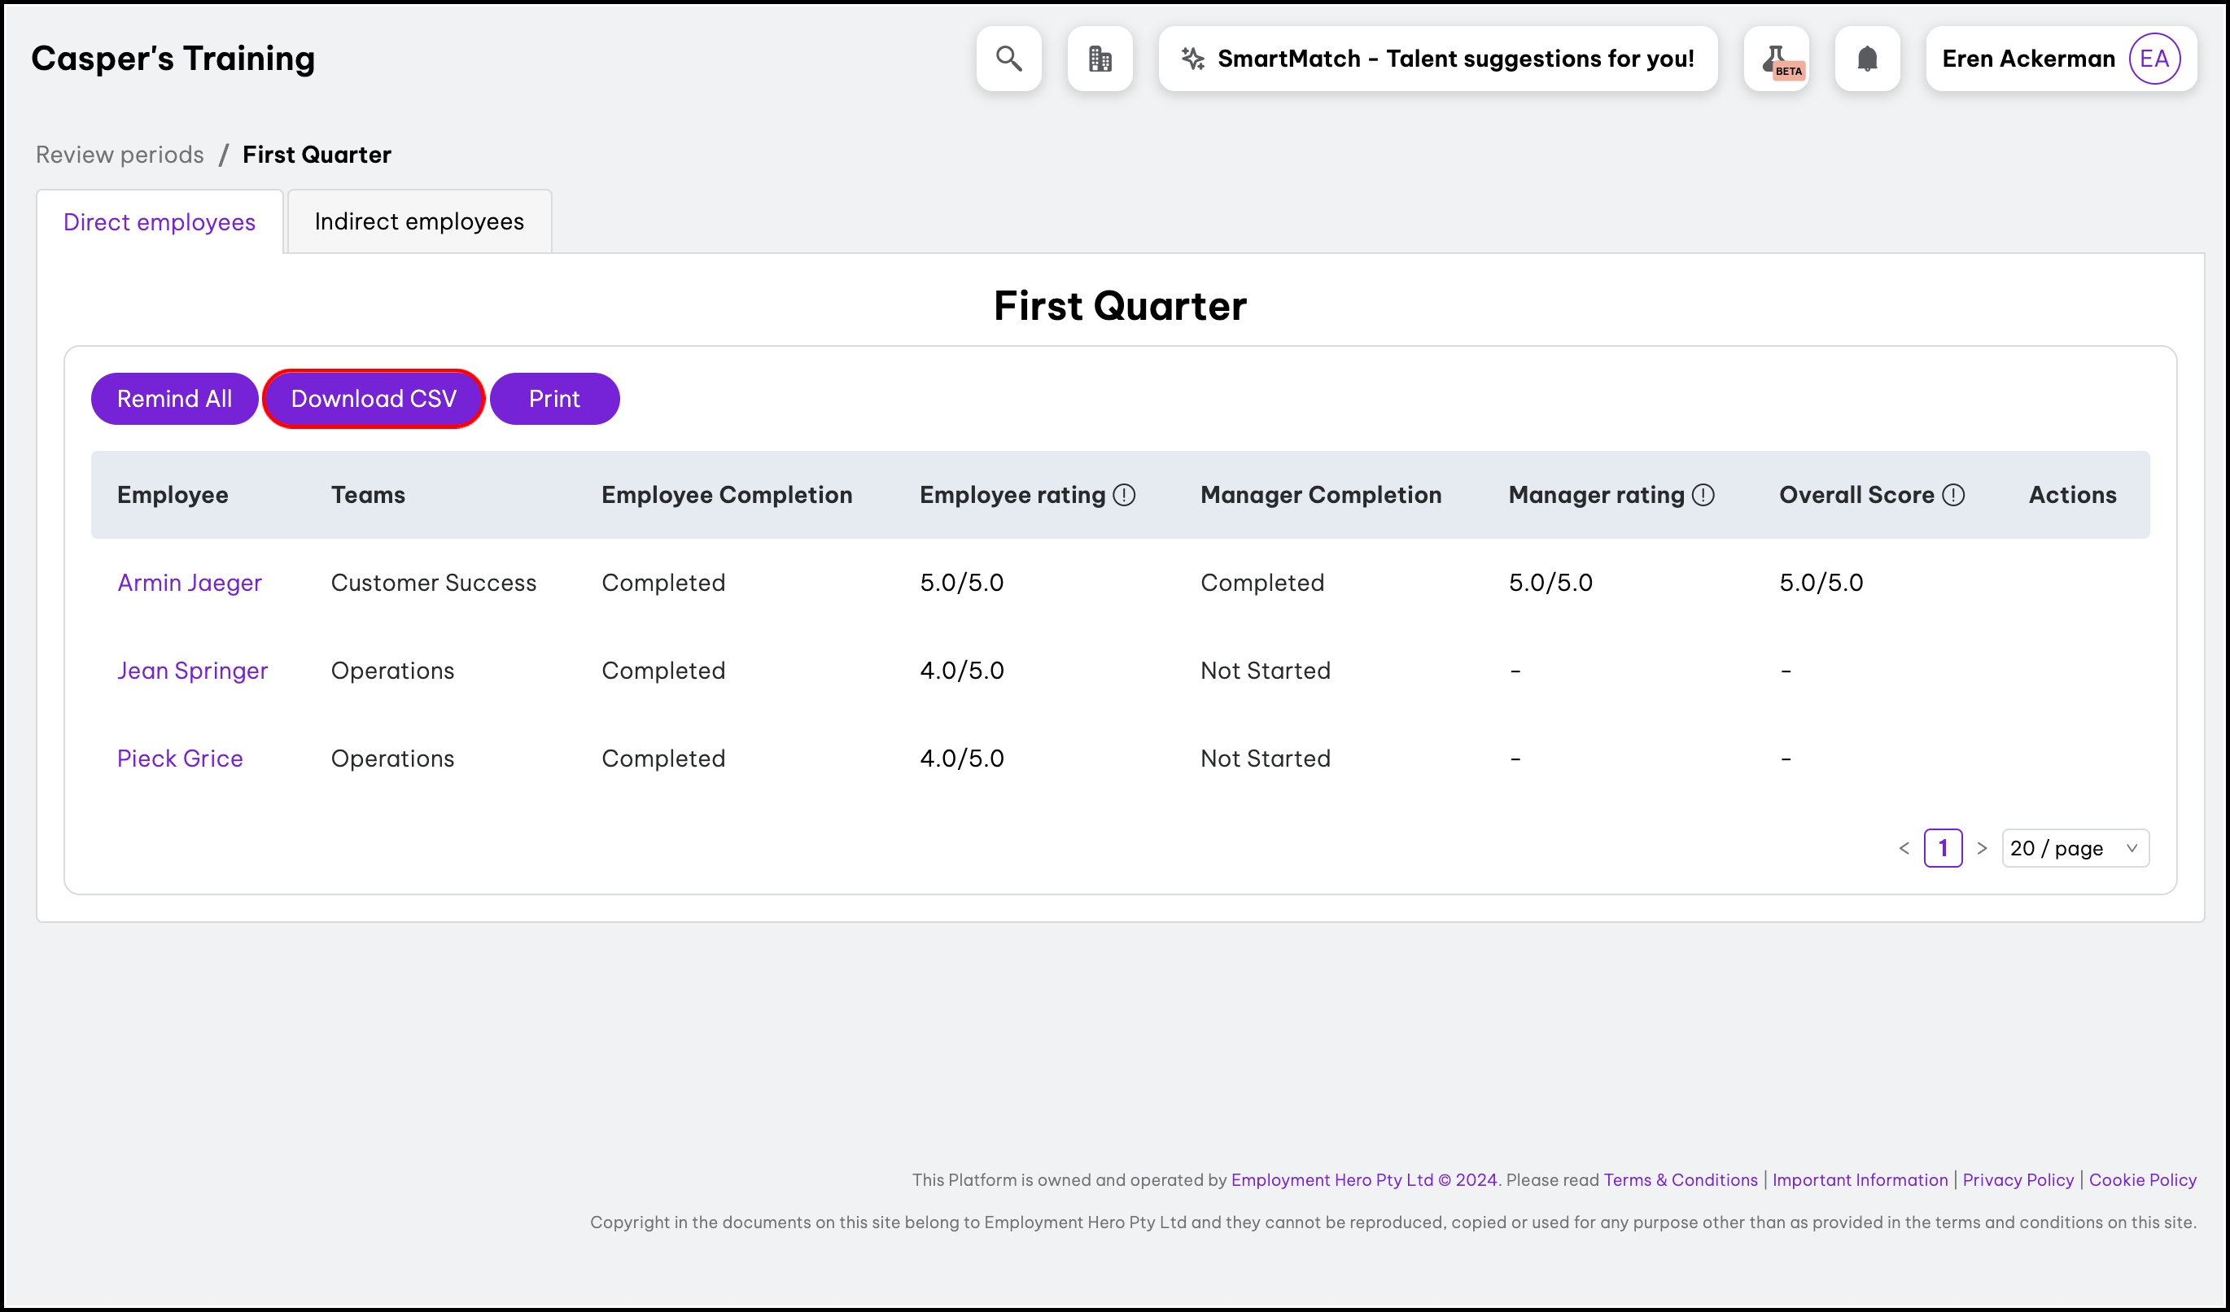Open the organisation building icon

1100,59
